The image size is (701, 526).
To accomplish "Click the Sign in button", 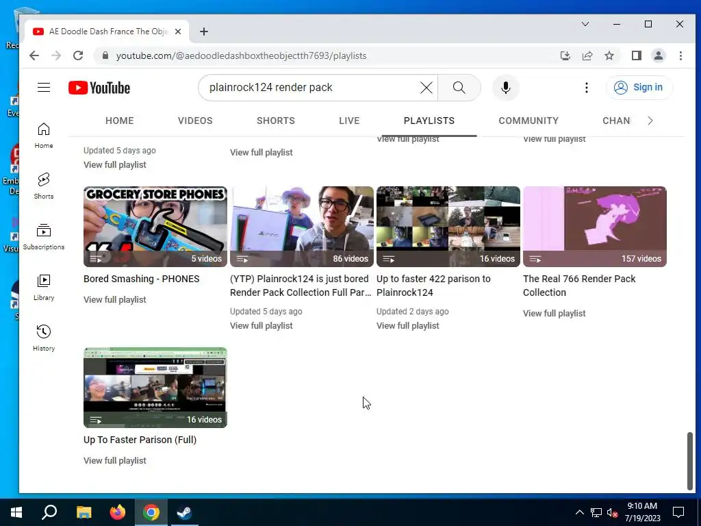I will point(639,87).
